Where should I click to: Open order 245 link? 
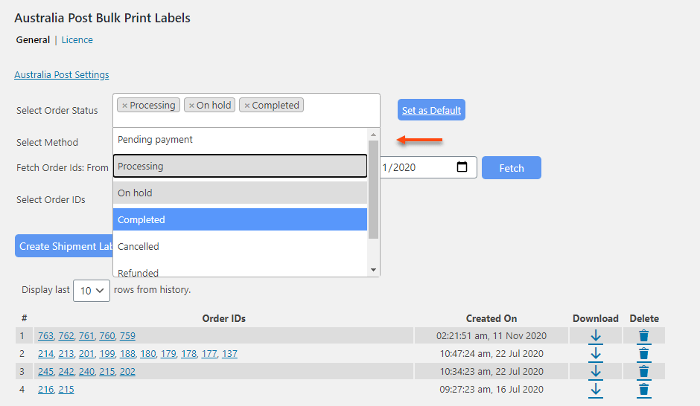(x=45, y=372)
